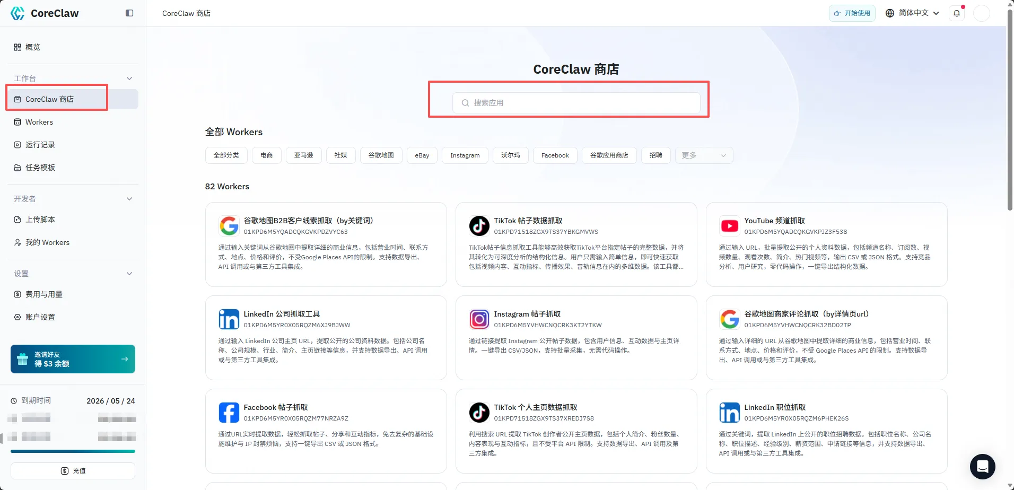Click the overview grid icon beside 概览
Viewport: 1014px width, 490px height.
pos(18,47)
